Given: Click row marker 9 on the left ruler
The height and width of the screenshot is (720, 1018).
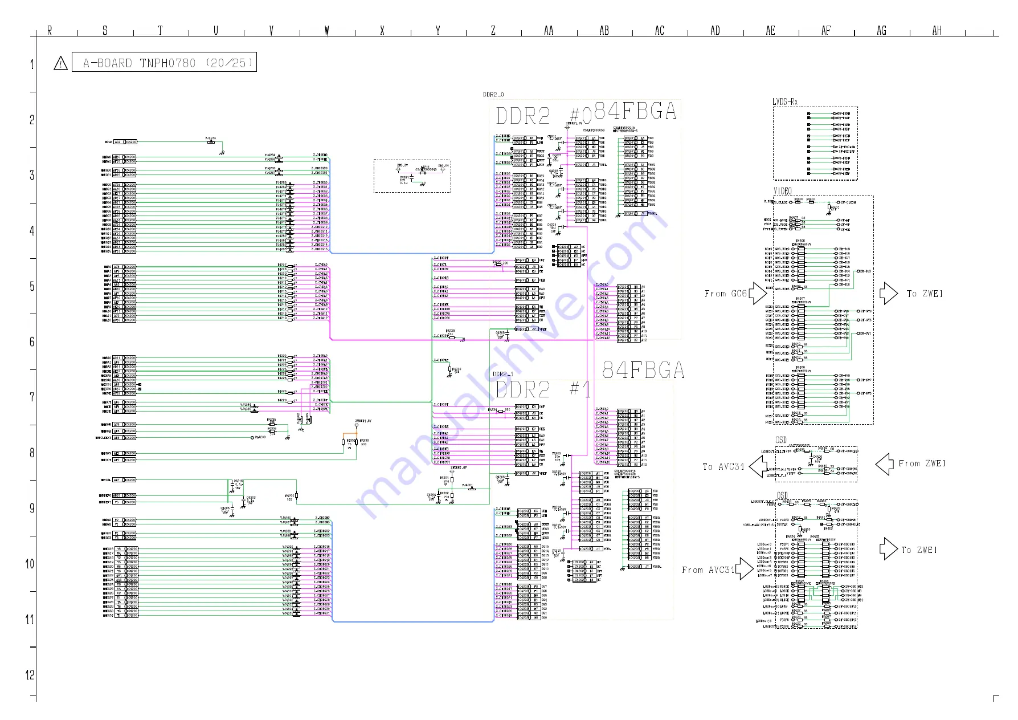Looking at the screenshot, I should click(32, 508).
